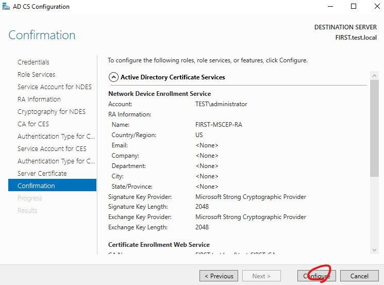Open the Role Services step
The height and width of the screenshot is (285, 384).
pos(36,74)
